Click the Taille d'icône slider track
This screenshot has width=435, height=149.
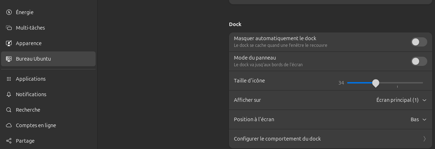point(385,83)
